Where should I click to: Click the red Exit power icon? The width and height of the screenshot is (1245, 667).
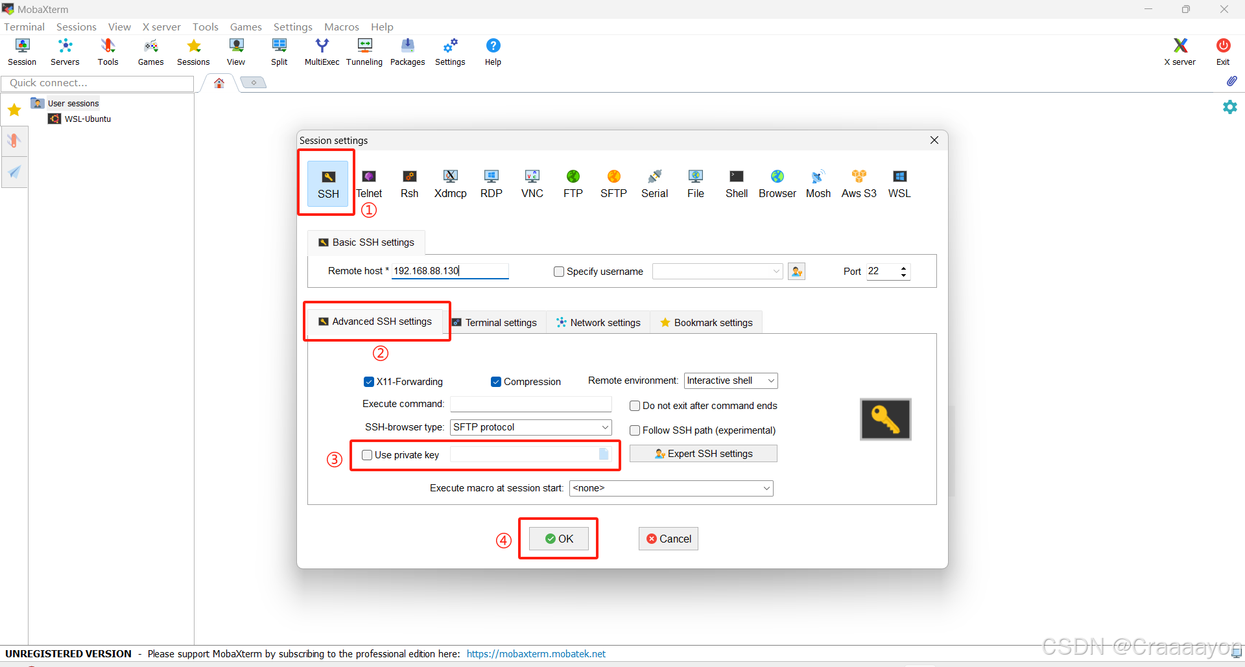pos(1223,52)
